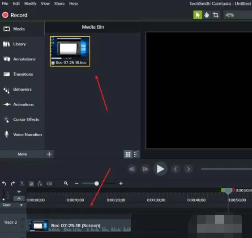Click the Cut scissors icon

pos(22,183)
